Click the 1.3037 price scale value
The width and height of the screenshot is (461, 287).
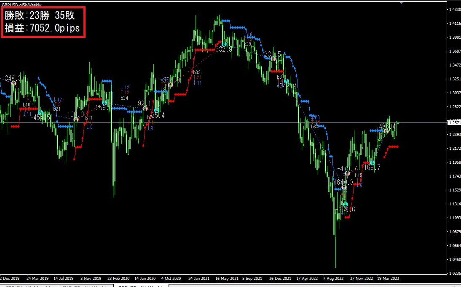455,93
